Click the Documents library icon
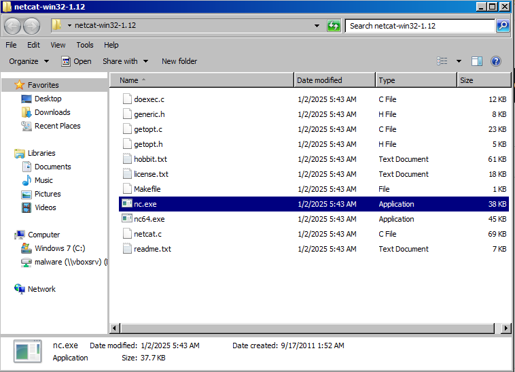This screenshot has height=372, width=515. click(26, 167)
